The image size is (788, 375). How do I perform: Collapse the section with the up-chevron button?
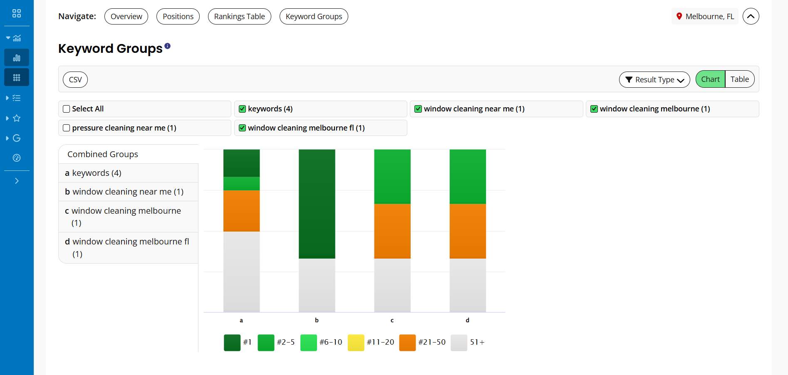click(x=751, y=17)
